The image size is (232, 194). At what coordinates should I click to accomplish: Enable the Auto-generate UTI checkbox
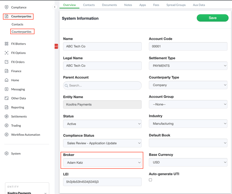151,180
